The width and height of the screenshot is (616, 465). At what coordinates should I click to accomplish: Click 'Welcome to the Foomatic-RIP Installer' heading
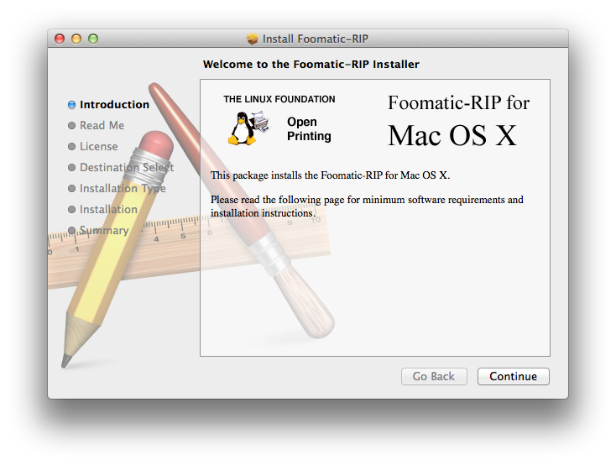pyautogui.click(x=311, y=64)
